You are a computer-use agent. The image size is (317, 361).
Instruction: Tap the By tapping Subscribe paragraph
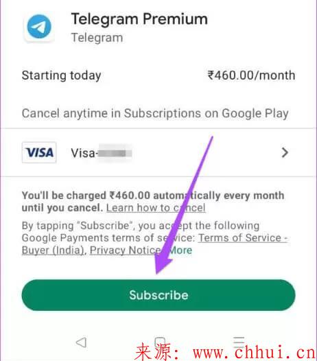tap(154, 237)
